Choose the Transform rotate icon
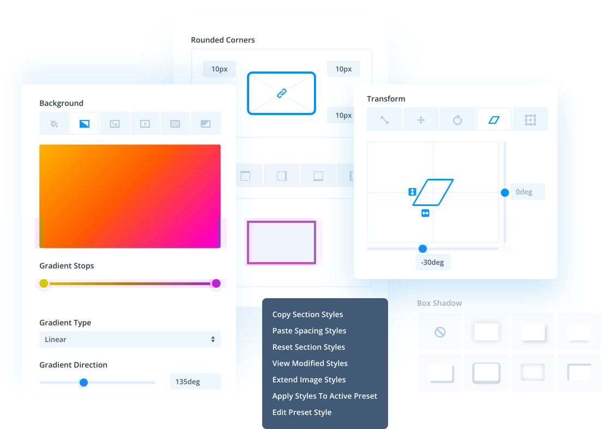This screenshot has height=429, width=605. (x=457, y=120)
